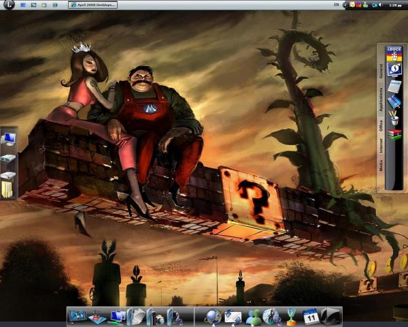
Task: Switch to the April 2008 Desktops taskbar window
Action: pyautogui.click(x=92, y=5)
